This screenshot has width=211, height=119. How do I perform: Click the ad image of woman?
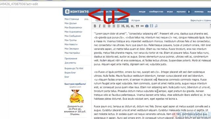pyautogui.click(x=76, y=96)
